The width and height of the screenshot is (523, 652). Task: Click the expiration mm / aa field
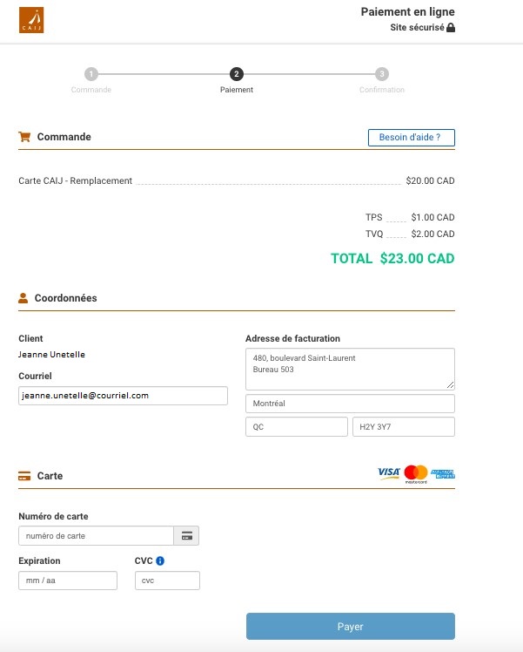68,581
